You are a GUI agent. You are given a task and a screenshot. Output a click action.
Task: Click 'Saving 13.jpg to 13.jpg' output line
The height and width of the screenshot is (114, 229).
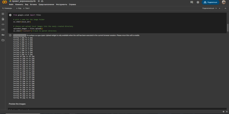24,63
